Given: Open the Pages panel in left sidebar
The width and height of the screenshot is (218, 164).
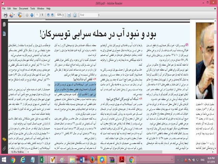Looking at the screenshot, I should (4, 24).
